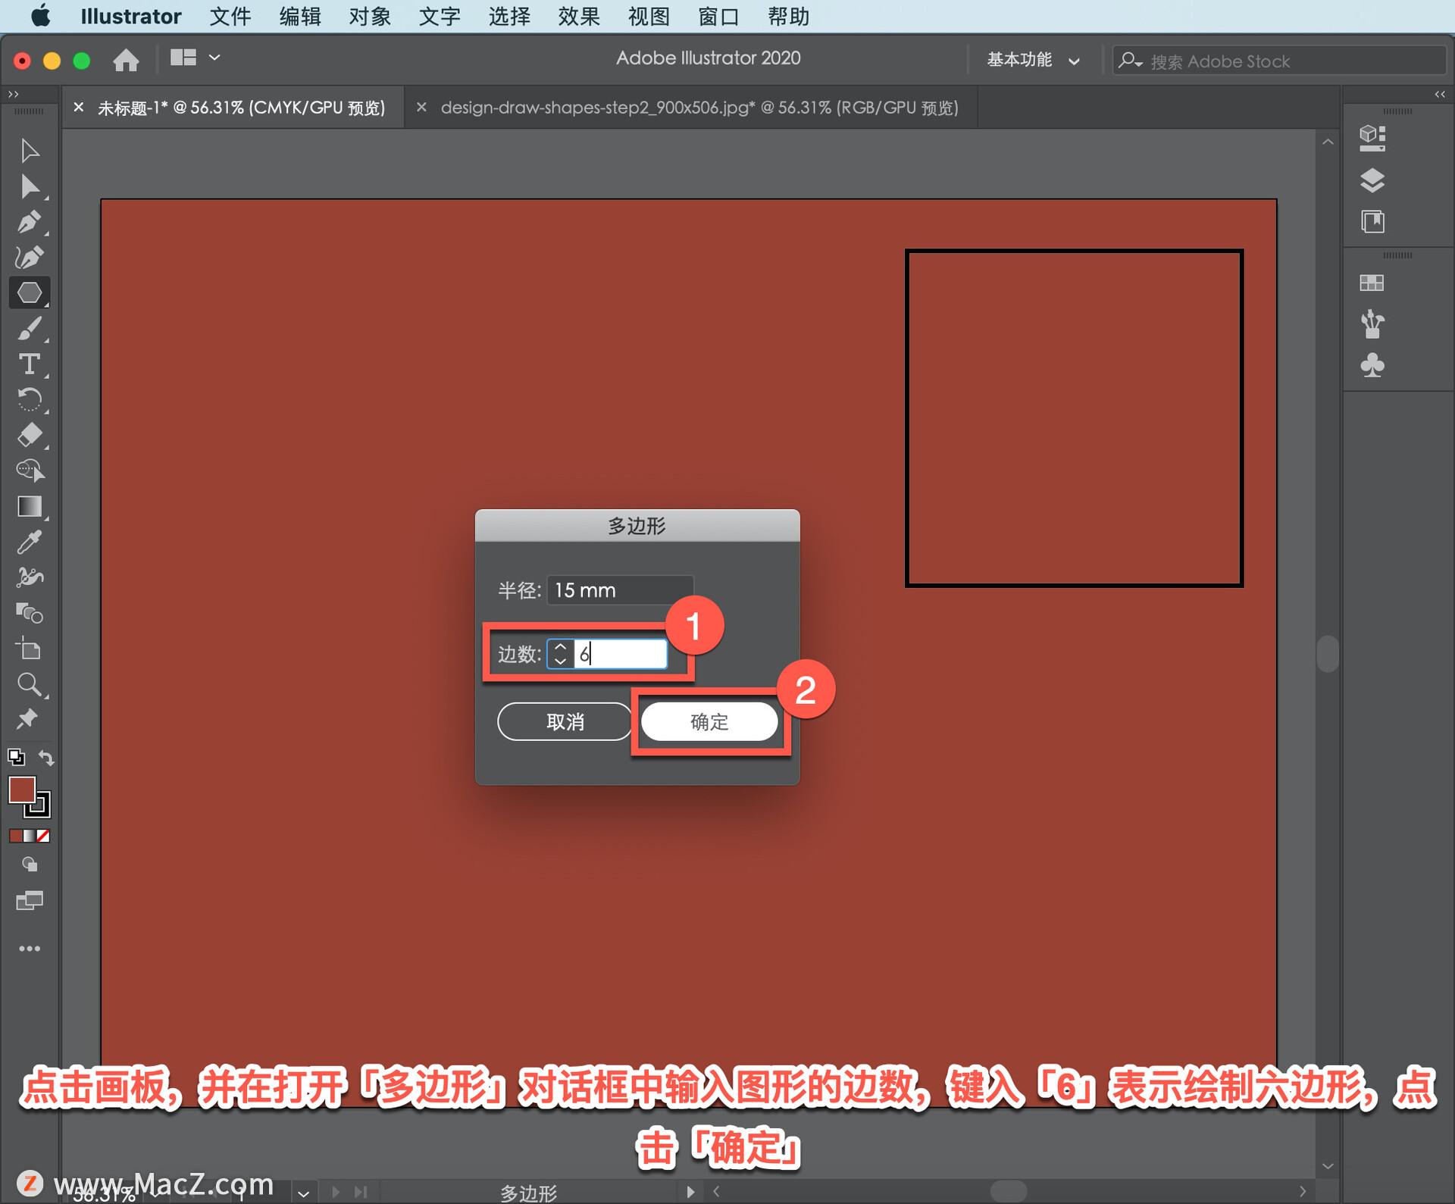Set paint to None
Screen dimensions: 1455x1204
click(x=43, y=836)
